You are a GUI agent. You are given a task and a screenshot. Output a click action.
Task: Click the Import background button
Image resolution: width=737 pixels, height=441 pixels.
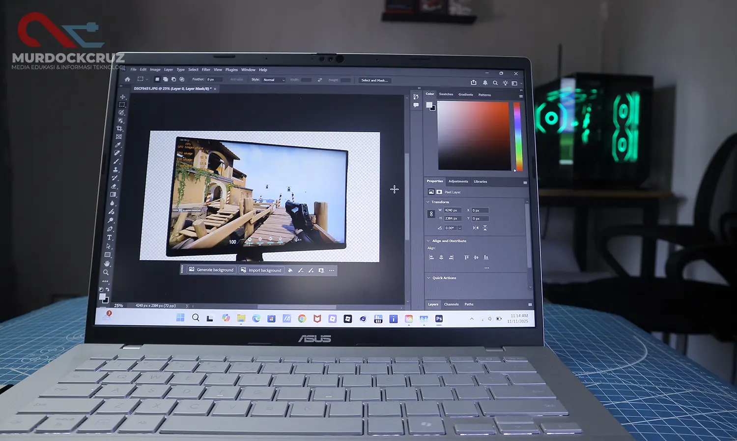click(x=261, y=270)
